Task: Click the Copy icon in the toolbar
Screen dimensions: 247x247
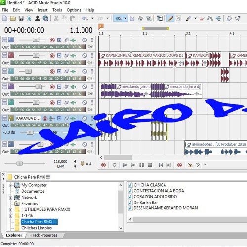Action: coord(64,18)
